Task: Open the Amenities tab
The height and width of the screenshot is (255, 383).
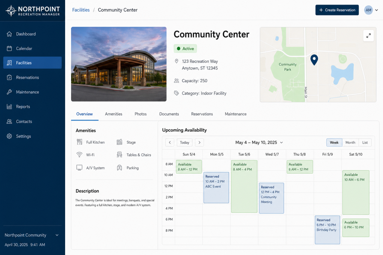Action: (114, 114)
